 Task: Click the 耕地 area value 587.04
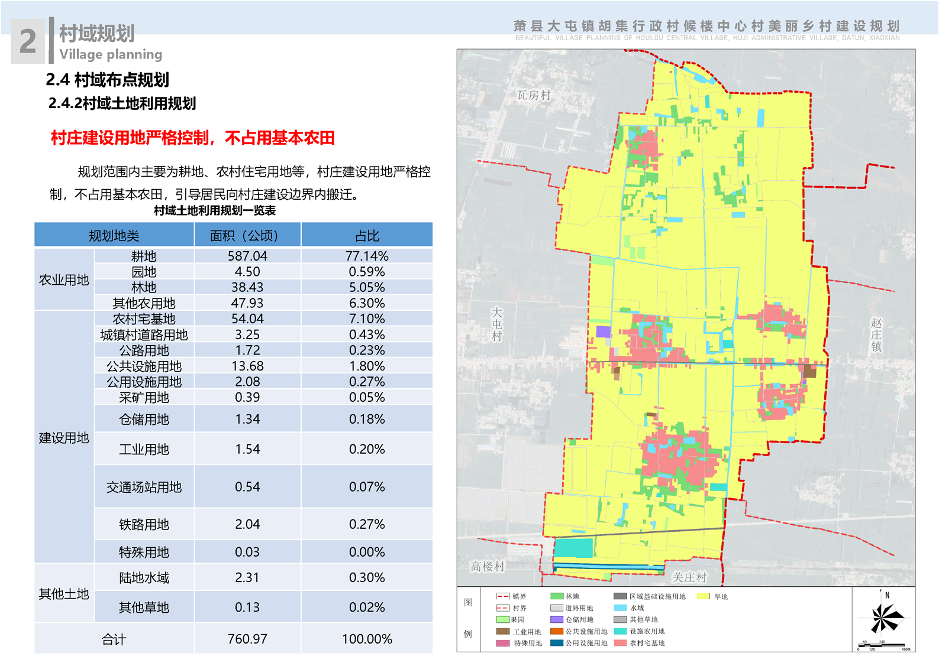click(x=247, y=256)
